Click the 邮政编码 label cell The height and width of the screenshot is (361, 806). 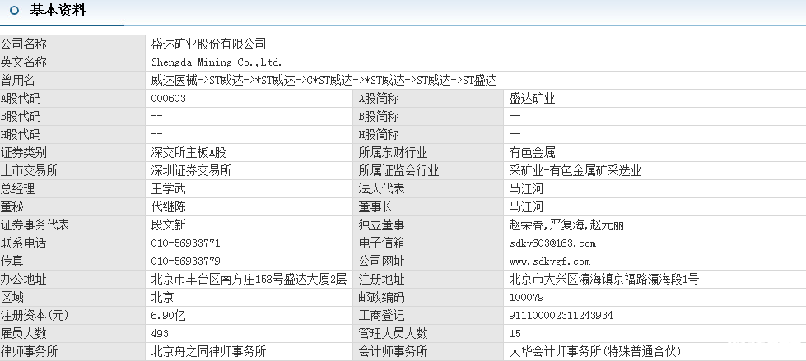(x=428, y=298)
